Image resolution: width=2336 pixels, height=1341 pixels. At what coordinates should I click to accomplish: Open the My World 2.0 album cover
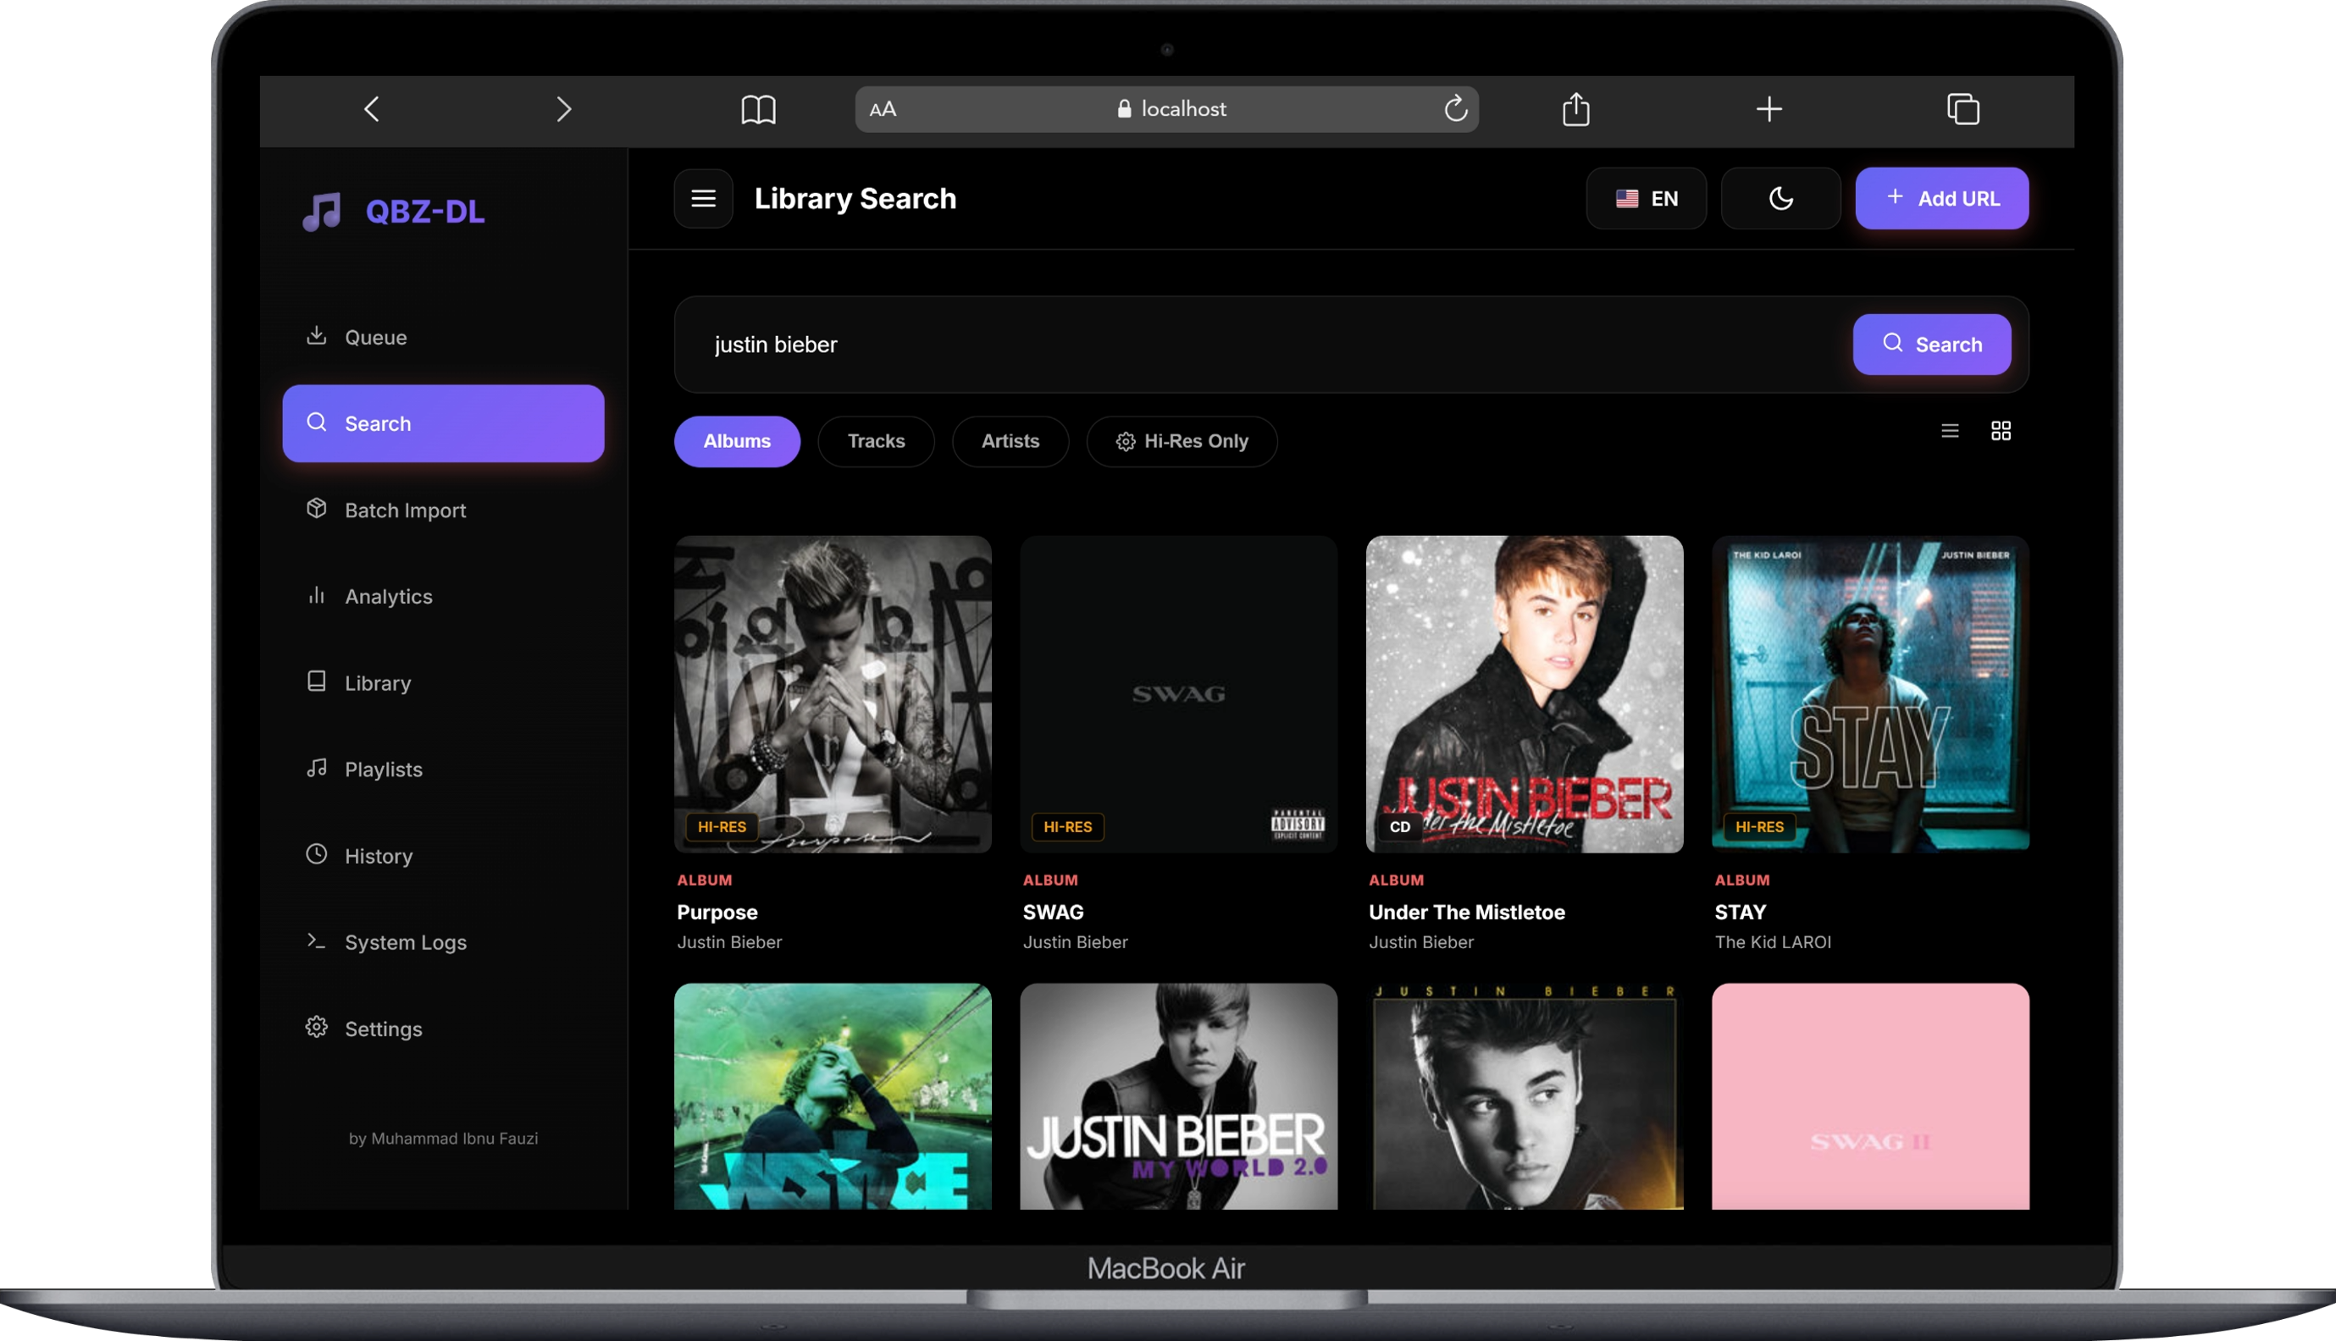1178,1096
